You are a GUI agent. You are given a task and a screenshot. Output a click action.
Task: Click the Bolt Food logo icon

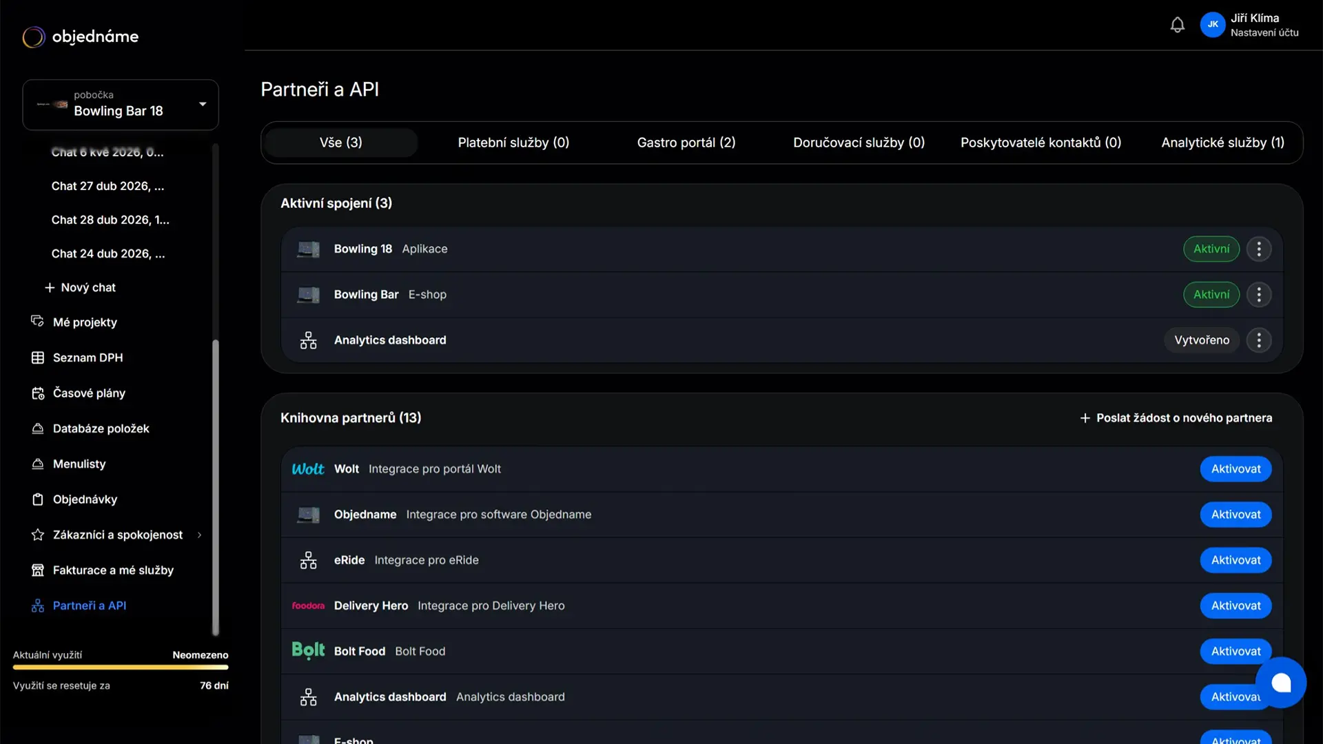coord(307,650)
